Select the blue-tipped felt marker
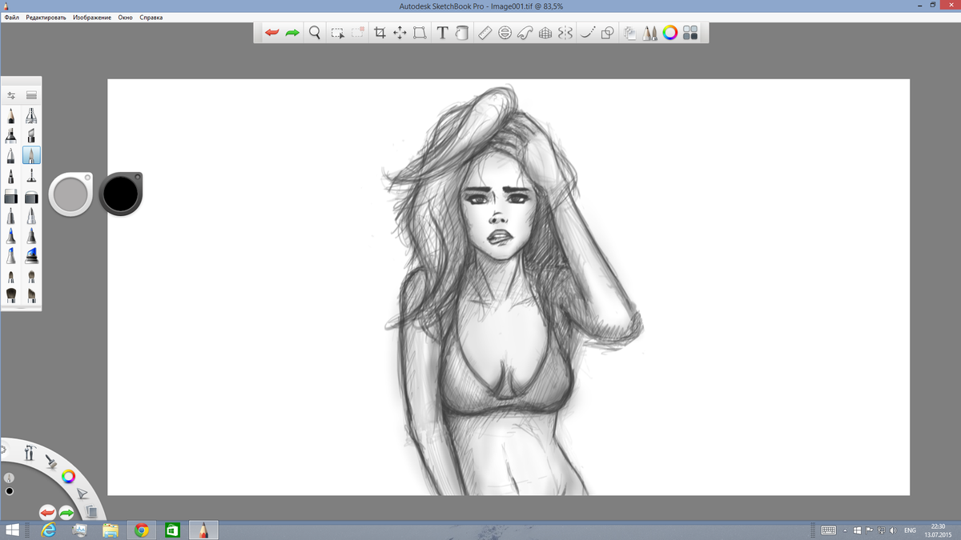This screenshot has height=540, width=961. pos(11,236)
